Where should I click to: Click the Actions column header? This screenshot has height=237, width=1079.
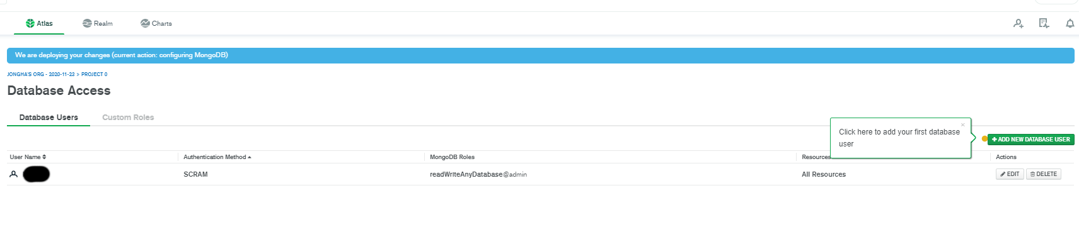pos(1006,157)
